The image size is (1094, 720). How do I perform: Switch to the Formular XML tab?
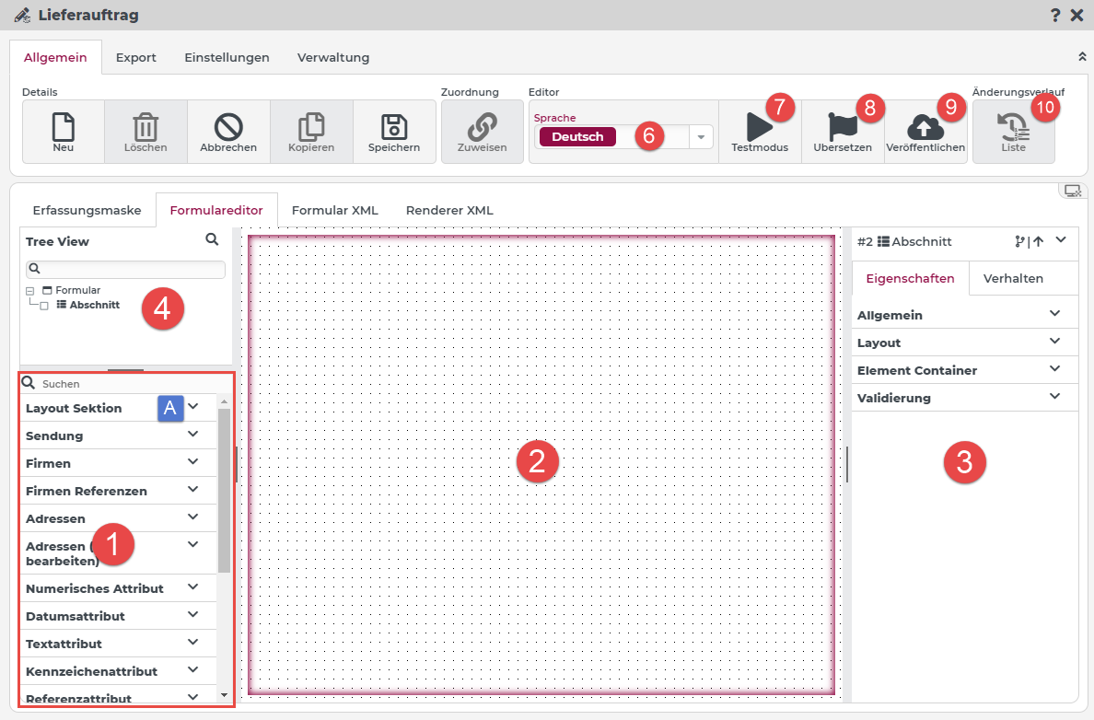334,210
